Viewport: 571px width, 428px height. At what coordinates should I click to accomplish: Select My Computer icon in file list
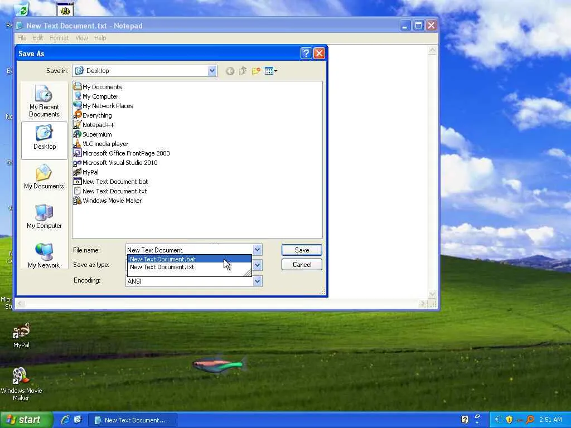77,96
